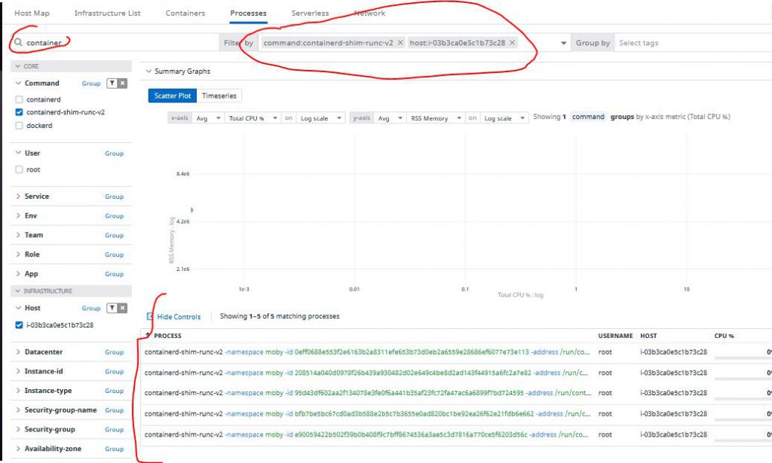
Task: Collapse the Summary Graphs section
Action: [x=148, y=72]
